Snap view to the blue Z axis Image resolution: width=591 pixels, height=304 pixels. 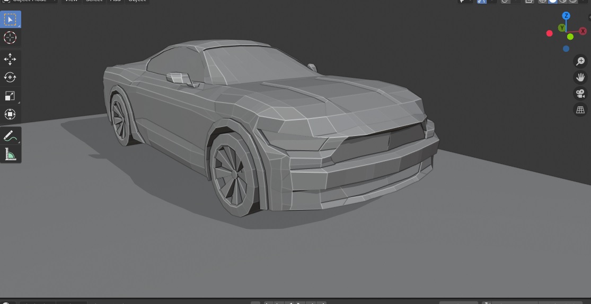tap(566, 16)
